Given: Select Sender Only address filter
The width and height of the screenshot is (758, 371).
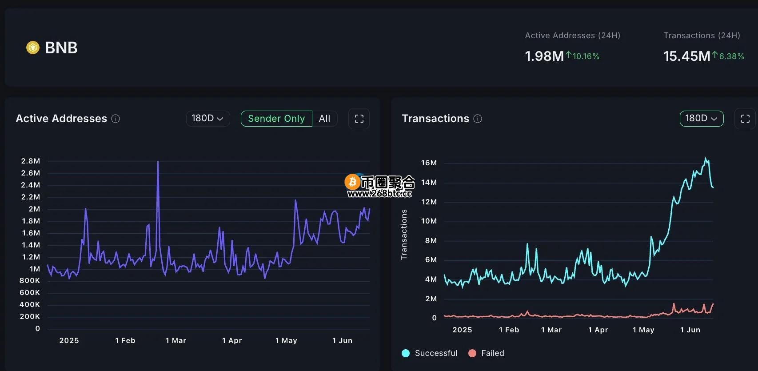Looking at the screenshot, I should [276, 119].
